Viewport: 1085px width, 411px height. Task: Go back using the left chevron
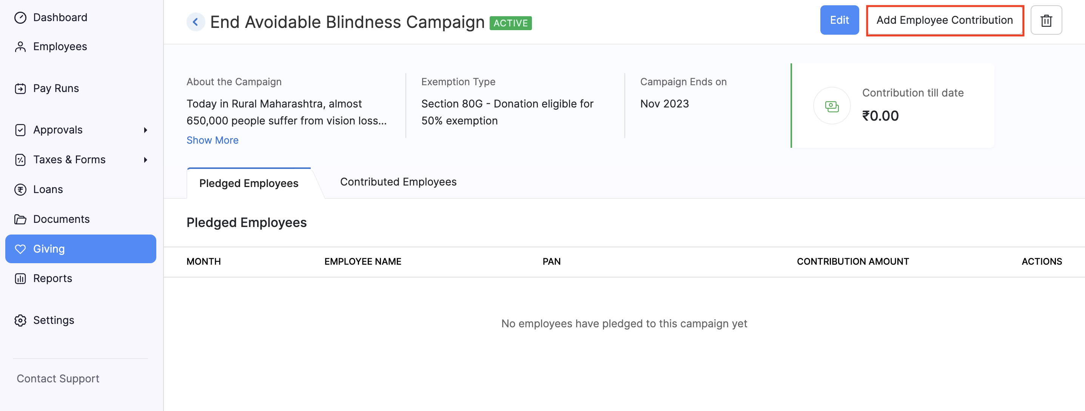pos(196,22)
